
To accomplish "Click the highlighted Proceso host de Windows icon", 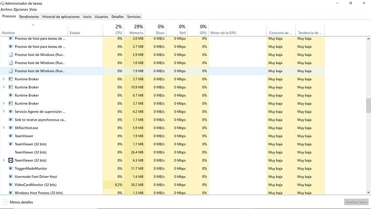I will click(x=10, y=71).
